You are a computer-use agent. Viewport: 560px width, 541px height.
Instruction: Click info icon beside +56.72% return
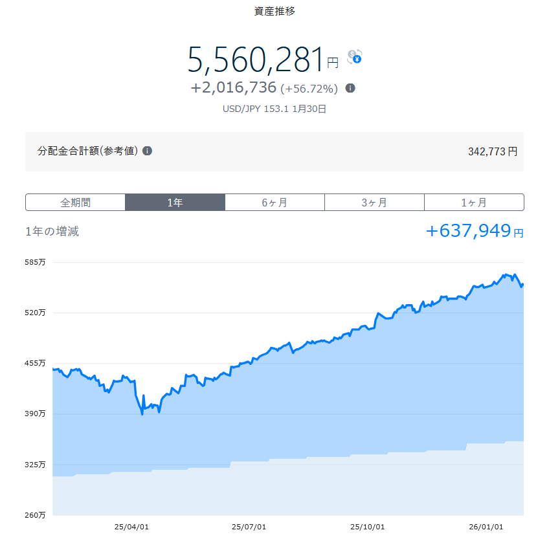(350, 88)
